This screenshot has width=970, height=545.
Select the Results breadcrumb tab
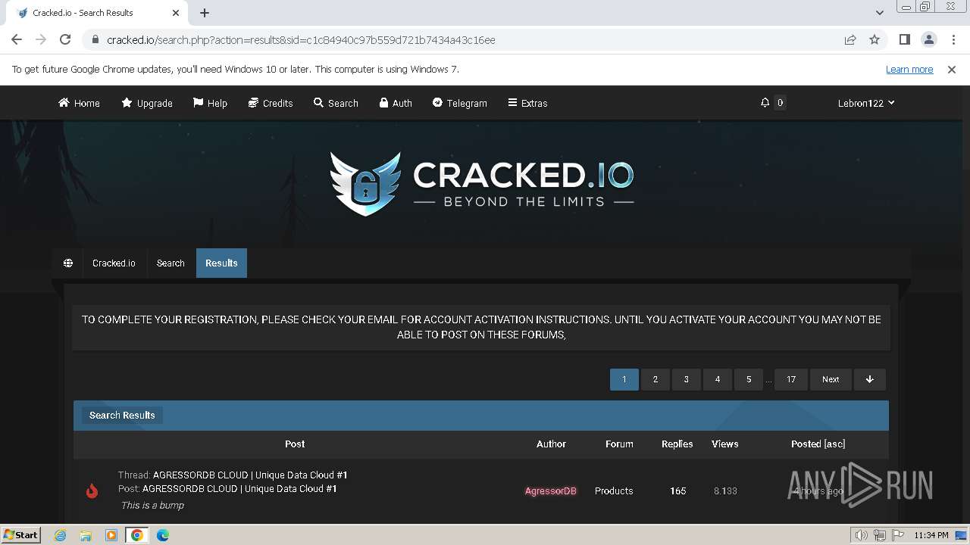221,263
